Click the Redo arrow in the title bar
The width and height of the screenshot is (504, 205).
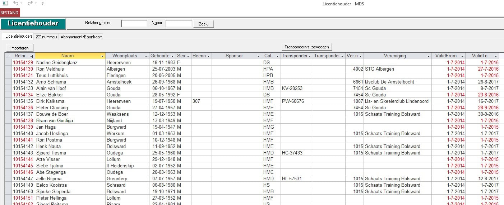[x=30, y=3]
